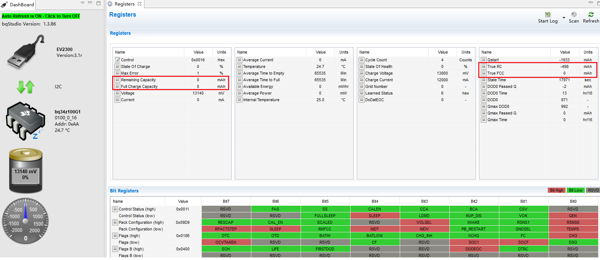Viewport: 600px width, 260px height.
Task: Click the Charge Current value 12000
Action: point(442,80)
